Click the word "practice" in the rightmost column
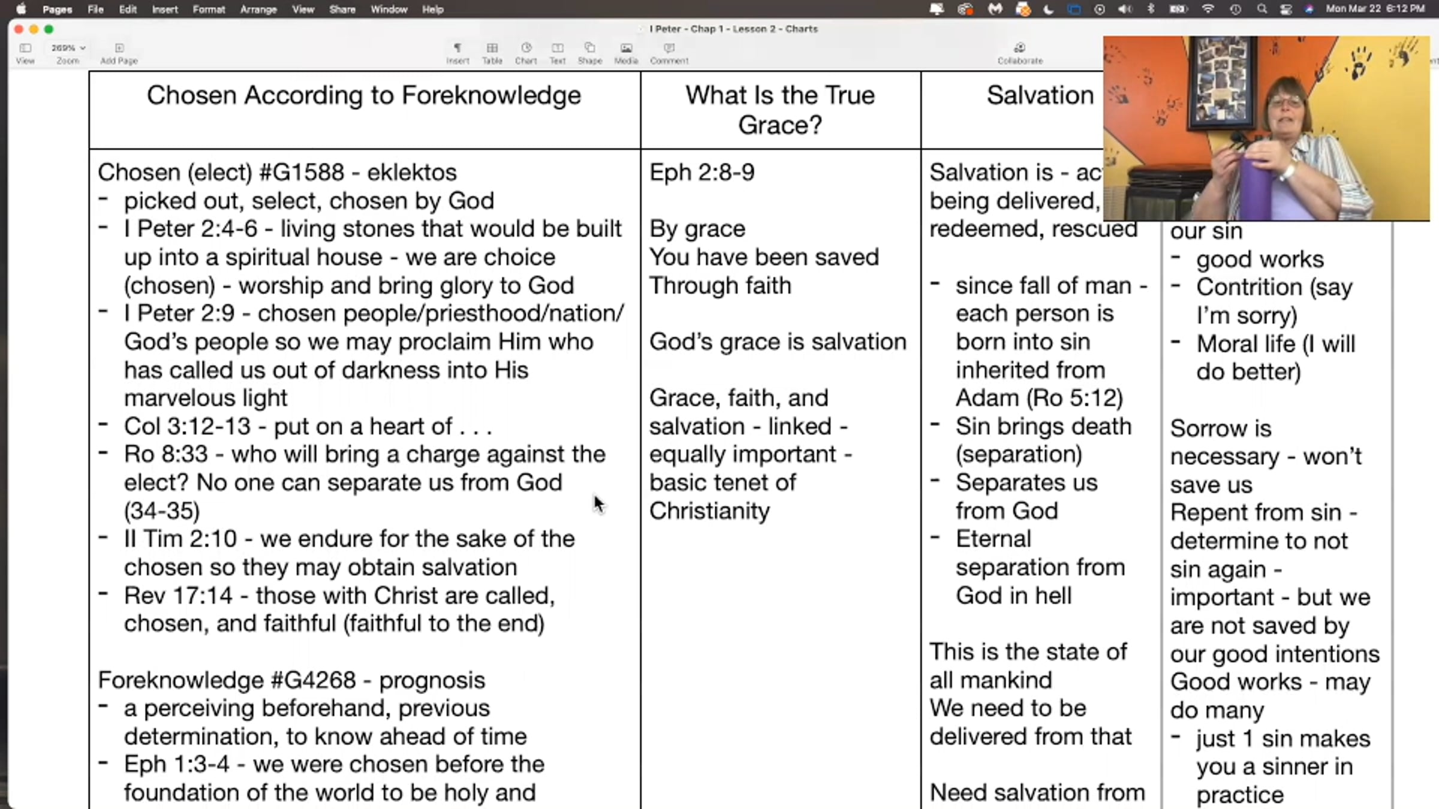This screenshot has height=809, width=1439. 1240,795
